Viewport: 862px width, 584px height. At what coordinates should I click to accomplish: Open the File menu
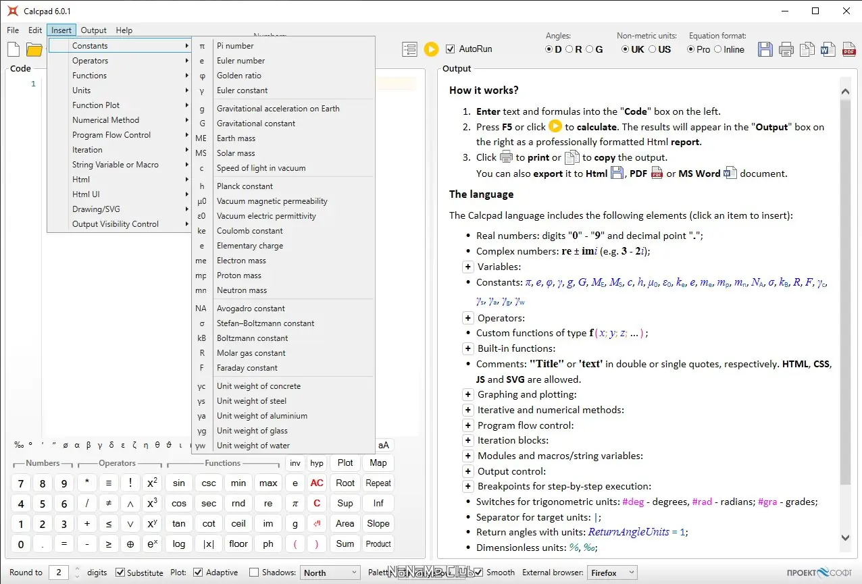click(13, 30)
